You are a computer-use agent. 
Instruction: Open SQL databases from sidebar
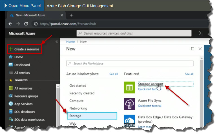tap(25, 112)
